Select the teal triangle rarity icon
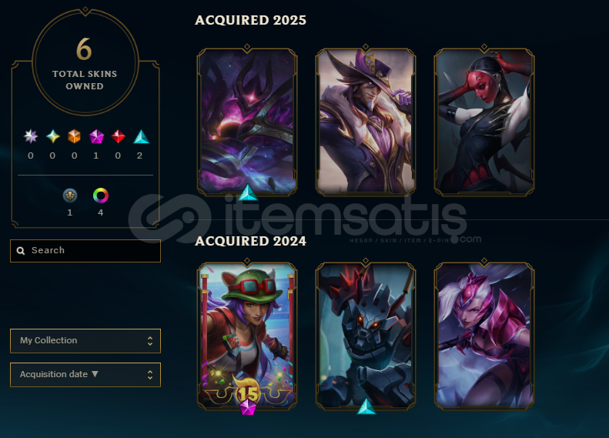Image resolution: width=609 pixels, height=438 pixels. pos(141,136)
